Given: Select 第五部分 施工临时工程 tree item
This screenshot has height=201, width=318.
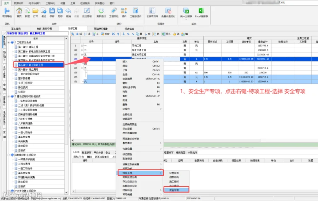Looking at the screenshot, I should pos(39,65).
